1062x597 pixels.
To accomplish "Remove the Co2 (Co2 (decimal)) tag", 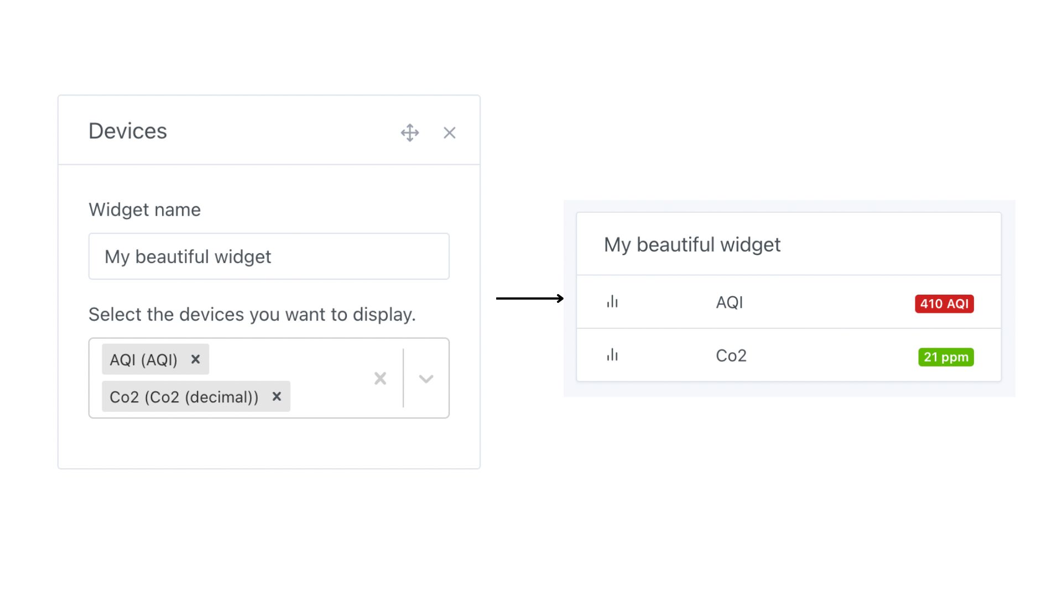I will coord(277,396).
